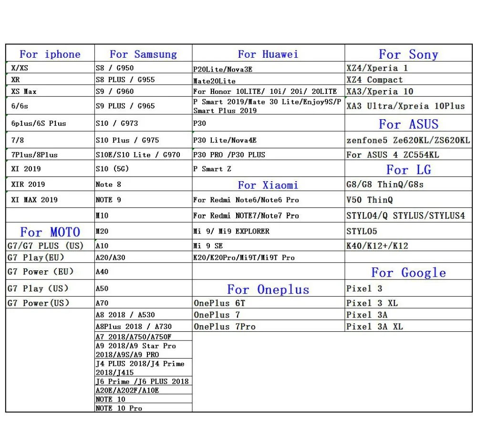Click the 'A7 2018/A750/A750F' cell
Viewport: 477px width, 421px height.
[x=143, y=336]
